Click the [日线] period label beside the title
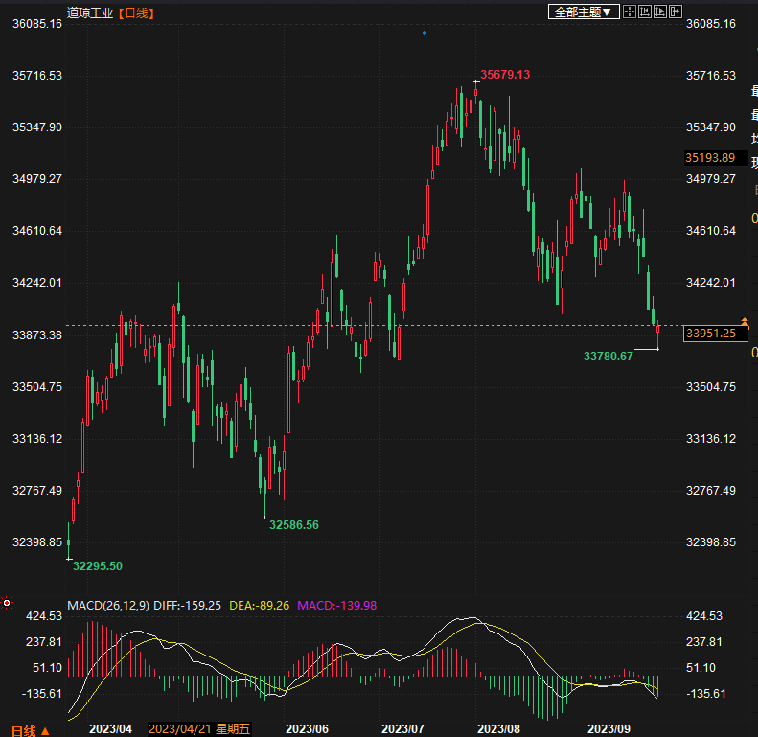Image resolution: width=758 pixels, height=737 pixels. pos(135,12)
